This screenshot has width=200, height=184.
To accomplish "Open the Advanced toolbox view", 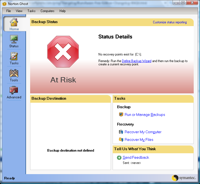I will pos(14,92).
